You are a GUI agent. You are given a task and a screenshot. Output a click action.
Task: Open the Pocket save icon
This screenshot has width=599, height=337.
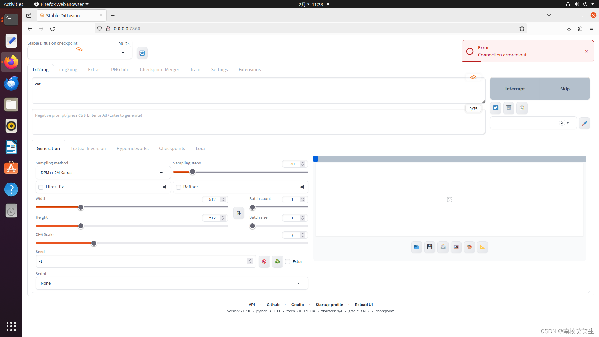click(569, 28)
